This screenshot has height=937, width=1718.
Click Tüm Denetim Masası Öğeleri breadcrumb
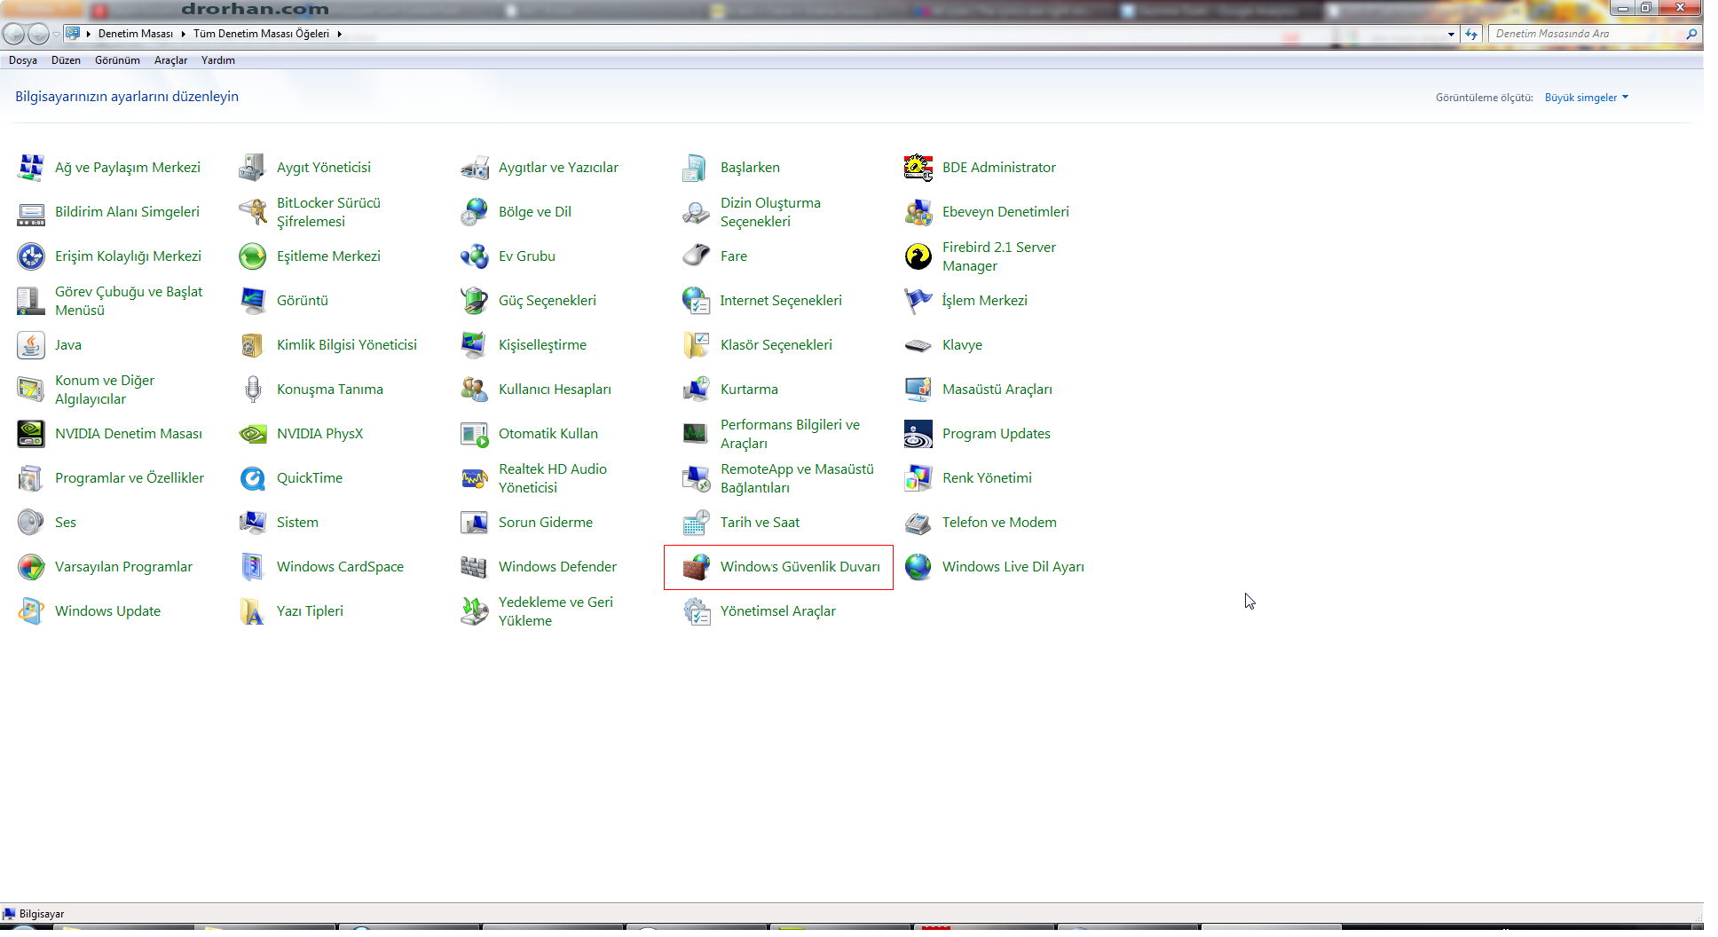coord(261,35)
